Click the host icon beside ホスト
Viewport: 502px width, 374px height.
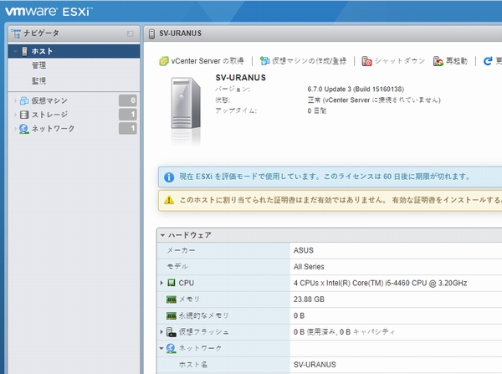click(24, 51)
